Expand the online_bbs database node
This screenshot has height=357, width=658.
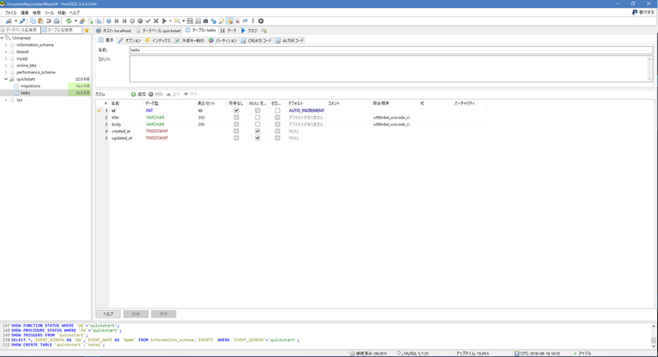click(6, 66)
